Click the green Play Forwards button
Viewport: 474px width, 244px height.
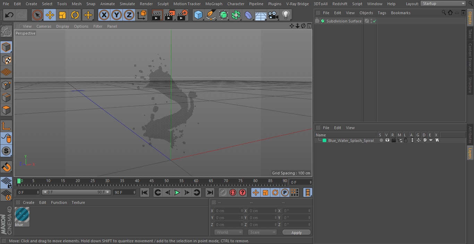coord(177,192)
